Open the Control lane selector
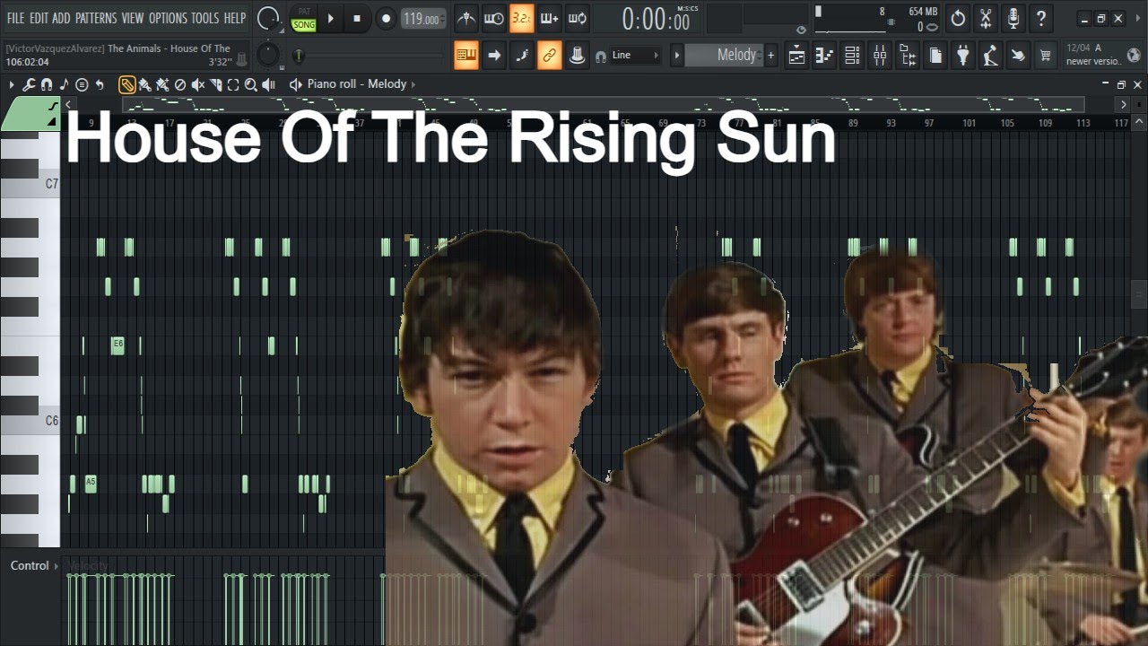 click(x=35, y=565)
